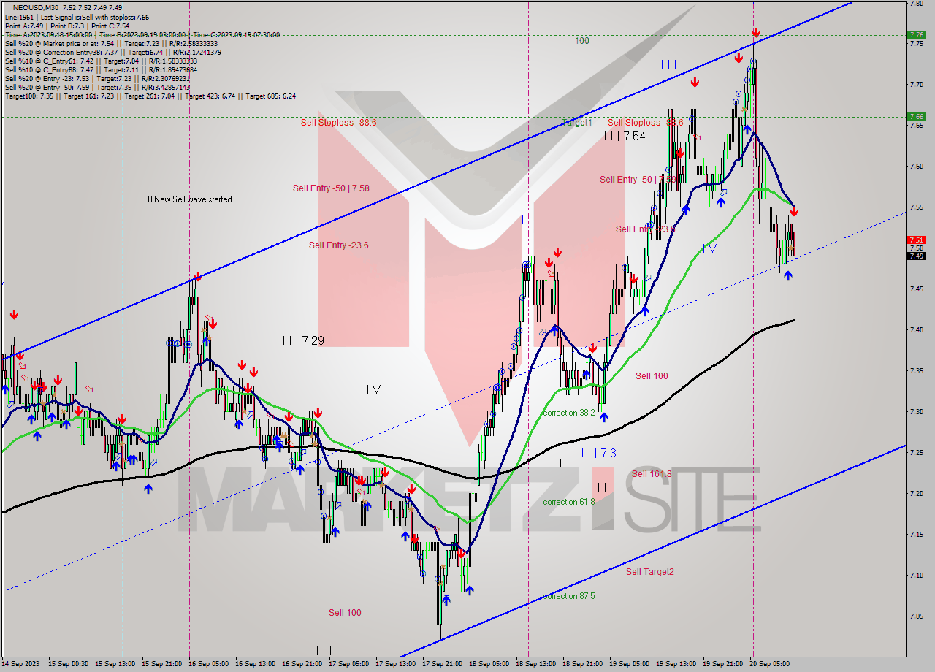Viewport: 935px width, 672px height.
Task: Click the 7.80 price axis label
Action: point(917,3)
